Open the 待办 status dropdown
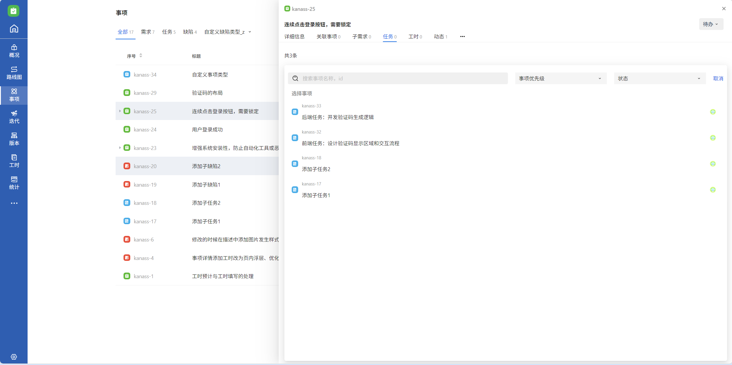The image size is (732, 365). (x=711, y=24)
